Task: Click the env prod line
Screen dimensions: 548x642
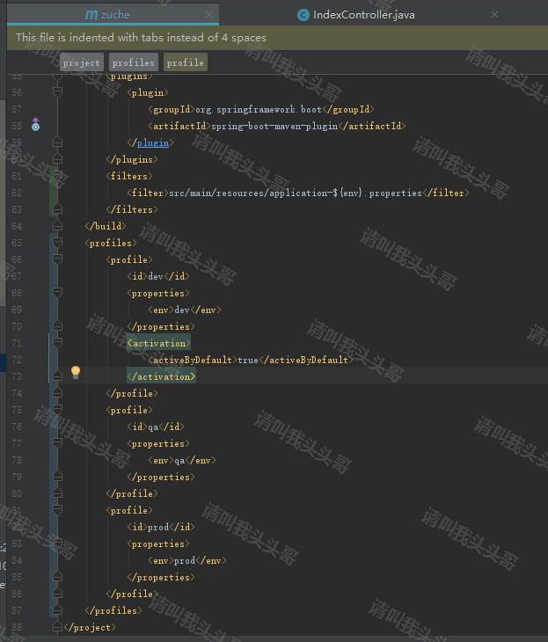Action: click(187, 560)
